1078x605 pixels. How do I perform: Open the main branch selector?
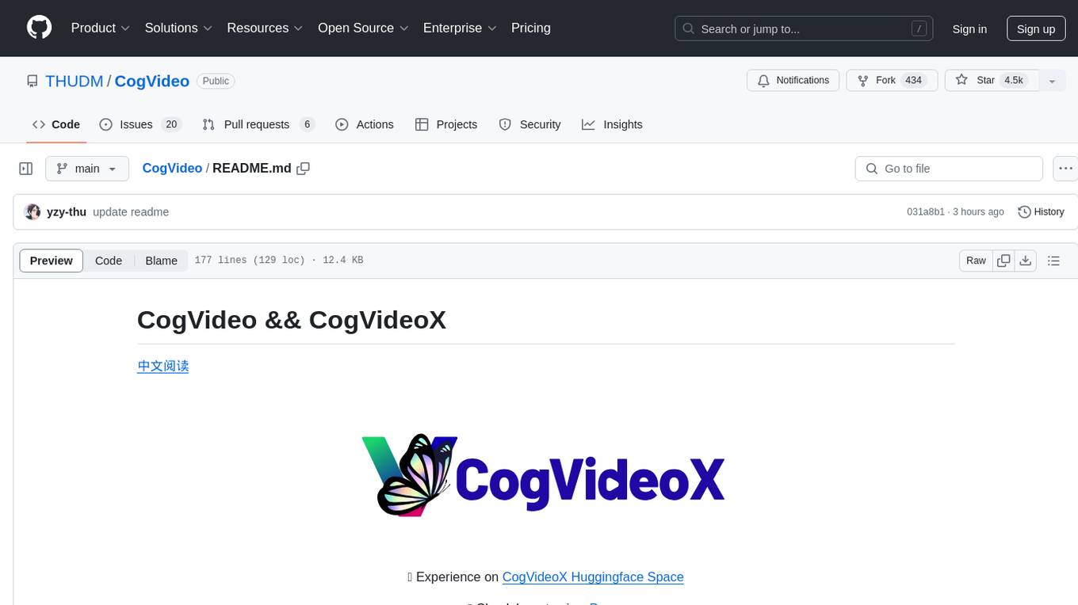[87, 169]
